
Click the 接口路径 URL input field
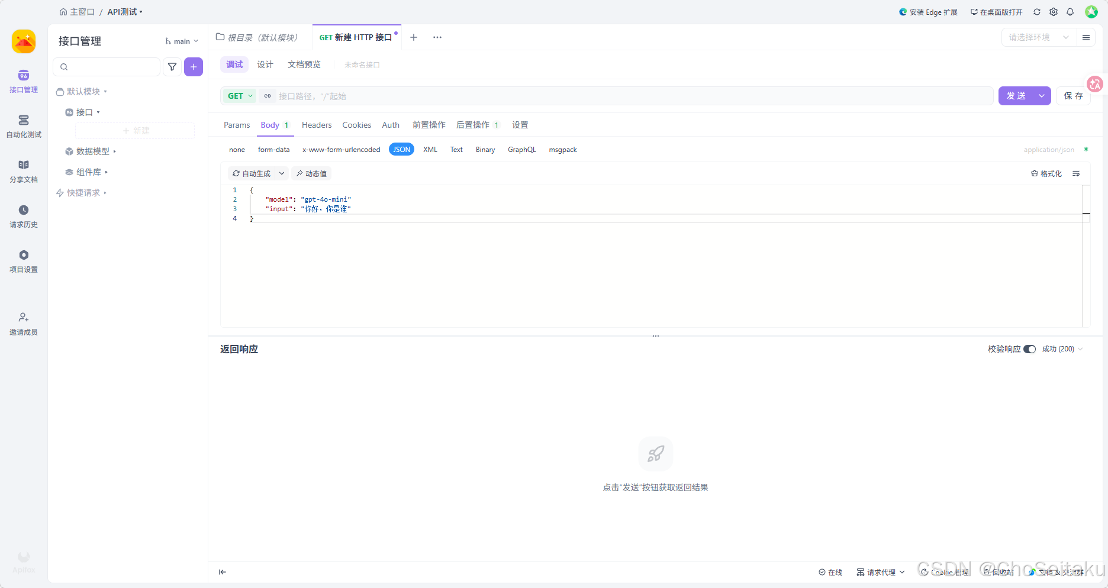(x=633, y=96)
